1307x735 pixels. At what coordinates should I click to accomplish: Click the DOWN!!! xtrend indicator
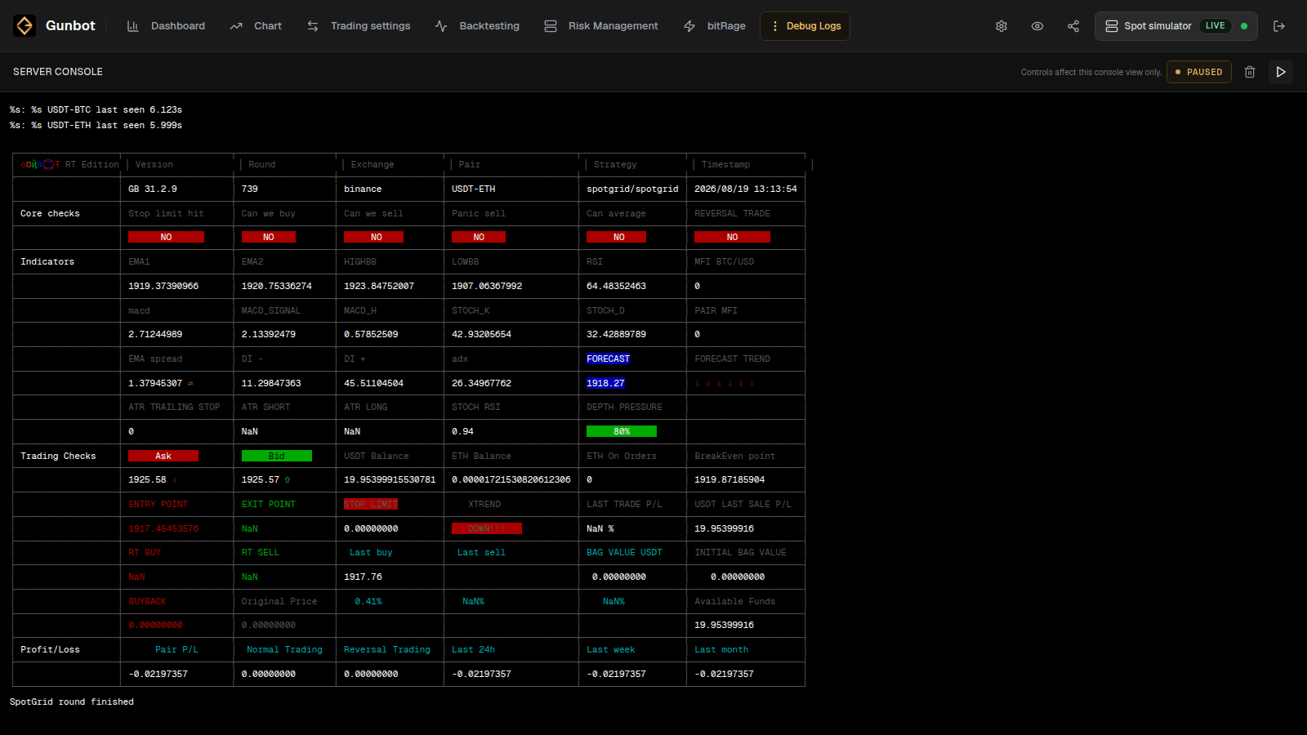click(487, 528)
